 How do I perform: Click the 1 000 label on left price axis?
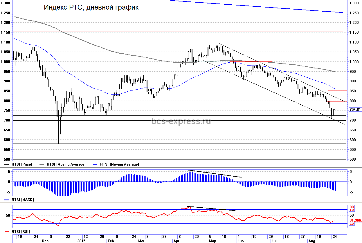coord(6,62)
